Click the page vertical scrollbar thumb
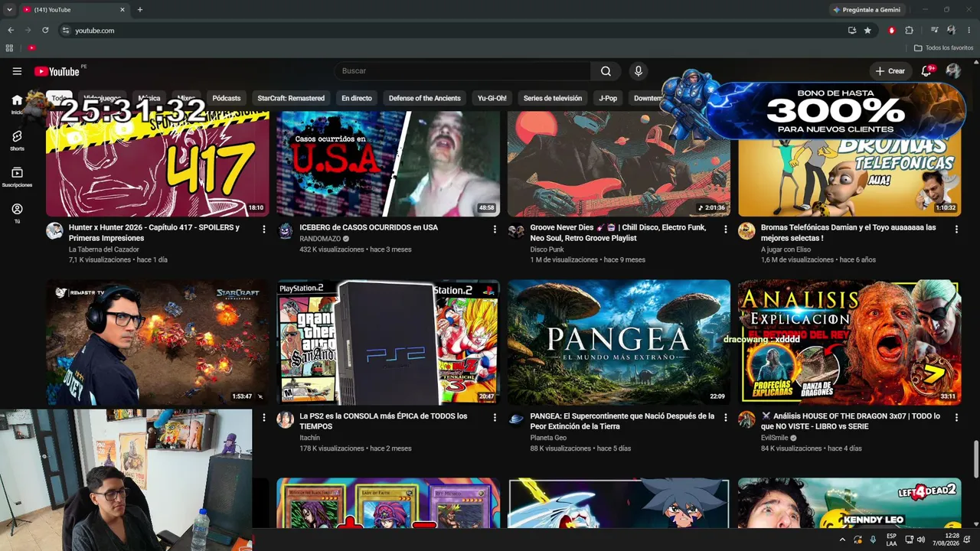The height and width of the screenshot is (551, 980). (x=975, y=458)
